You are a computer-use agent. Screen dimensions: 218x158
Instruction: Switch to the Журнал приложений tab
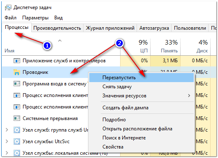[x=110, y=28]
